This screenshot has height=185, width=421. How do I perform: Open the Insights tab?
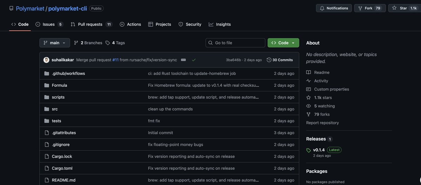[220, 24]
